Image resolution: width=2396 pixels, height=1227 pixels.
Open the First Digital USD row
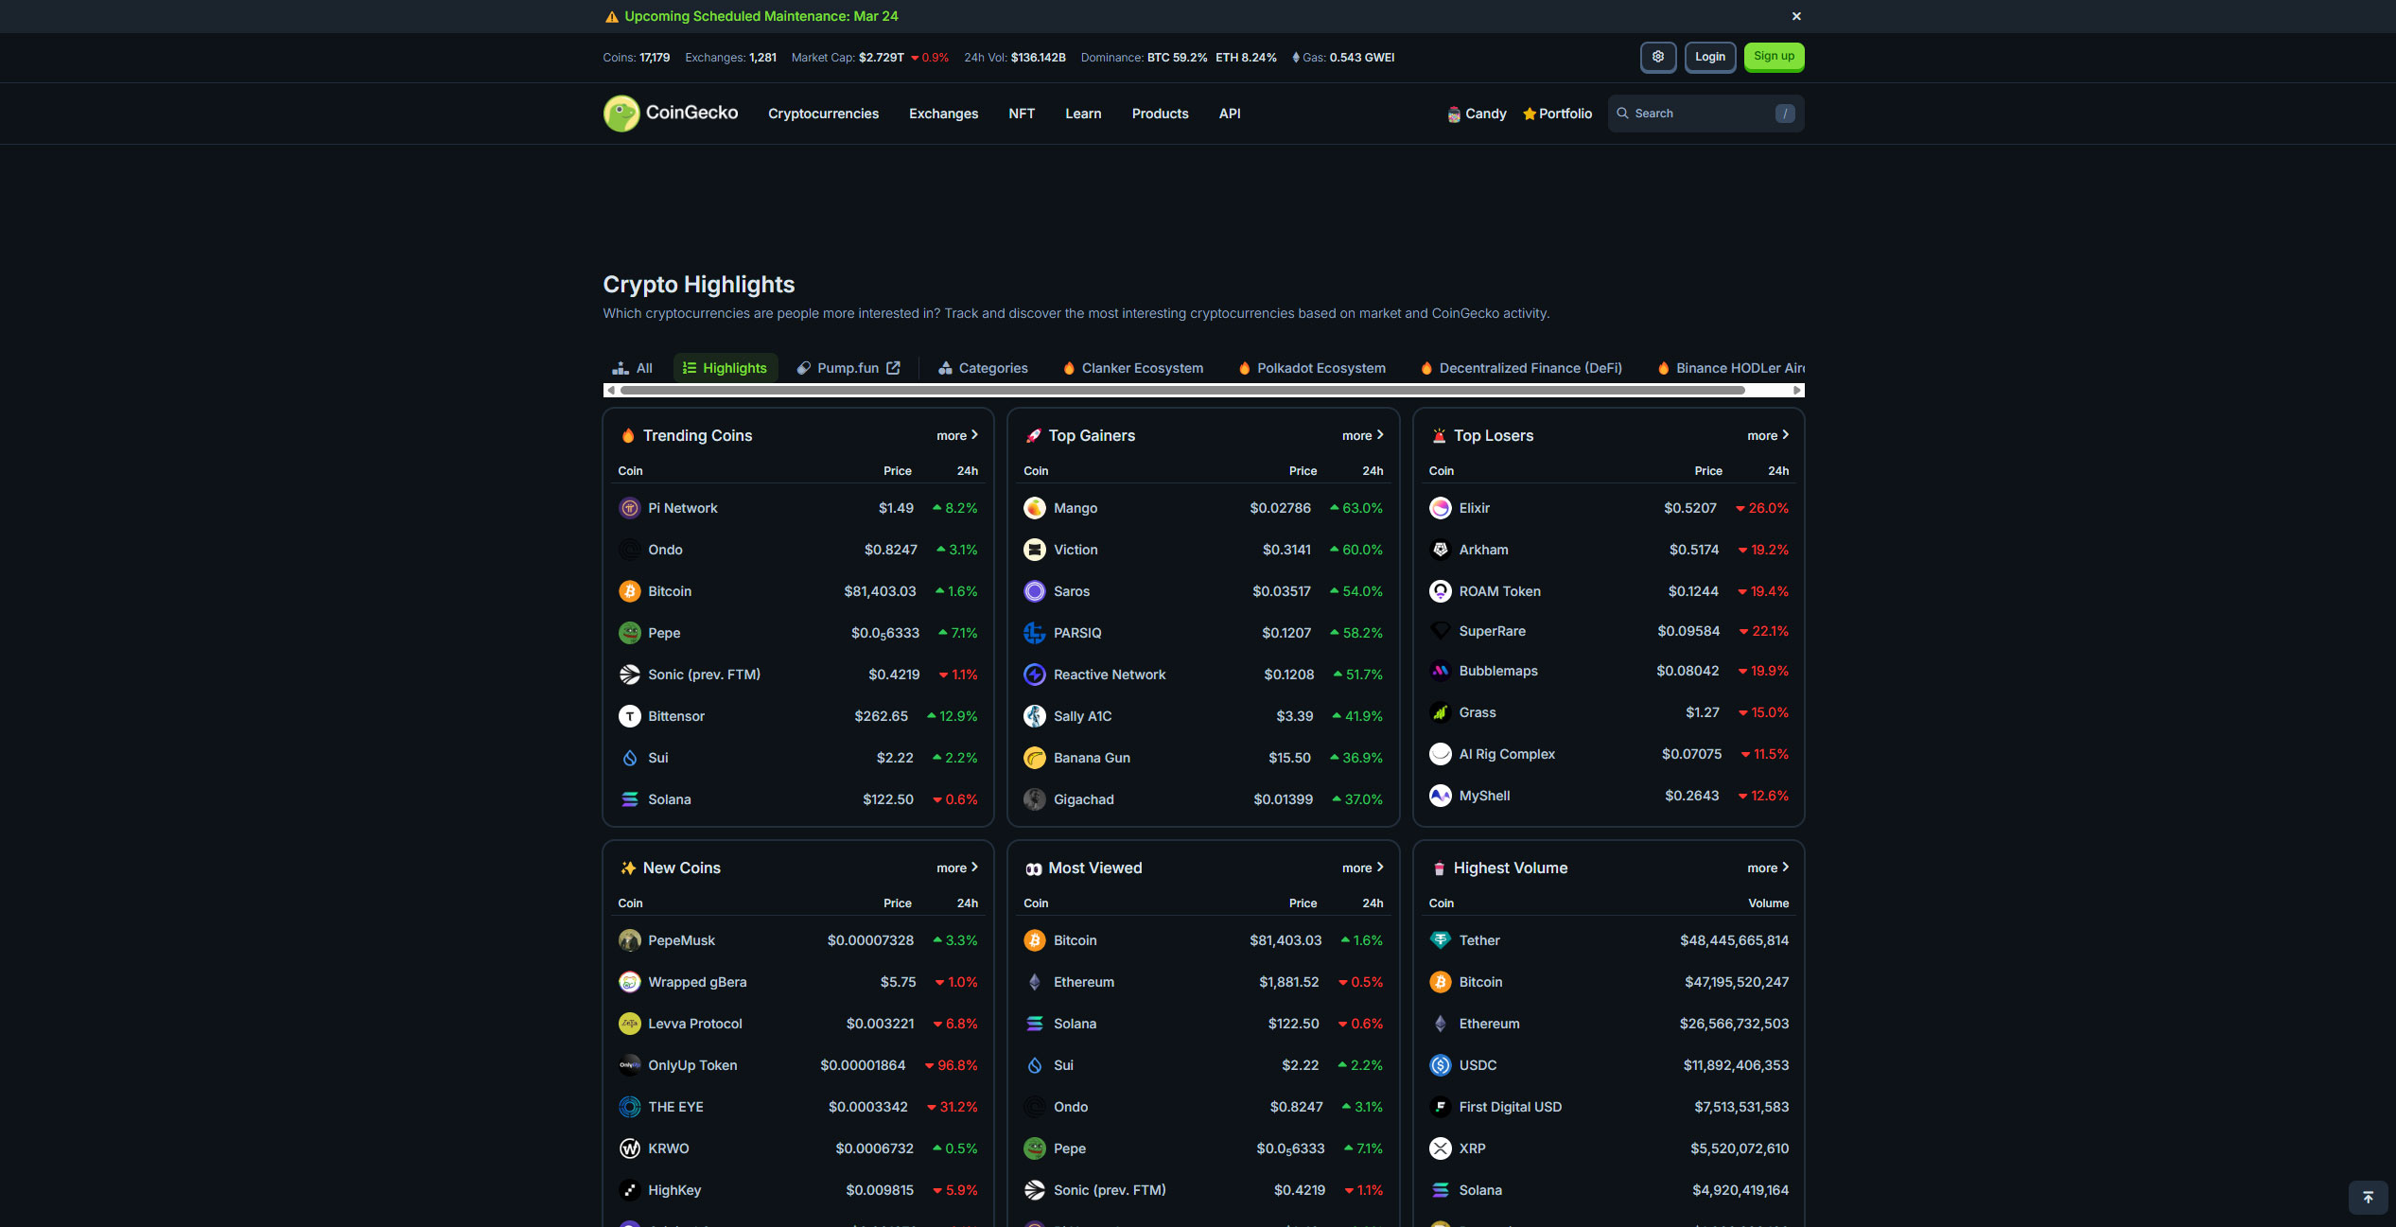tap(1609, 1107)
